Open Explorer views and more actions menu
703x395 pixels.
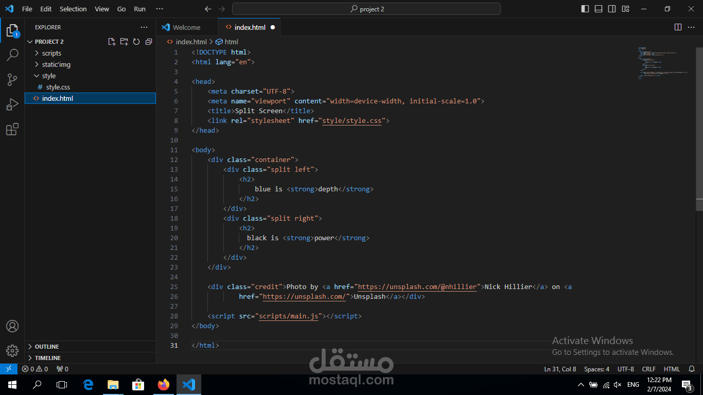click(x=144, y=27)
